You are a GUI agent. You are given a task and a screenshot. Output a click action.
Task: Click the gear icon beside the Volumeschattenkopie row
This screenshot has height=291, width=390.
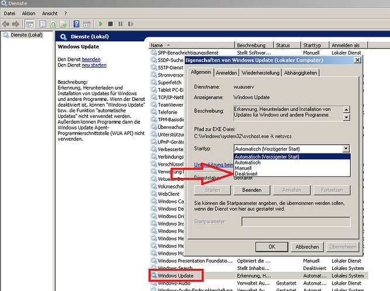coord(153,186)
